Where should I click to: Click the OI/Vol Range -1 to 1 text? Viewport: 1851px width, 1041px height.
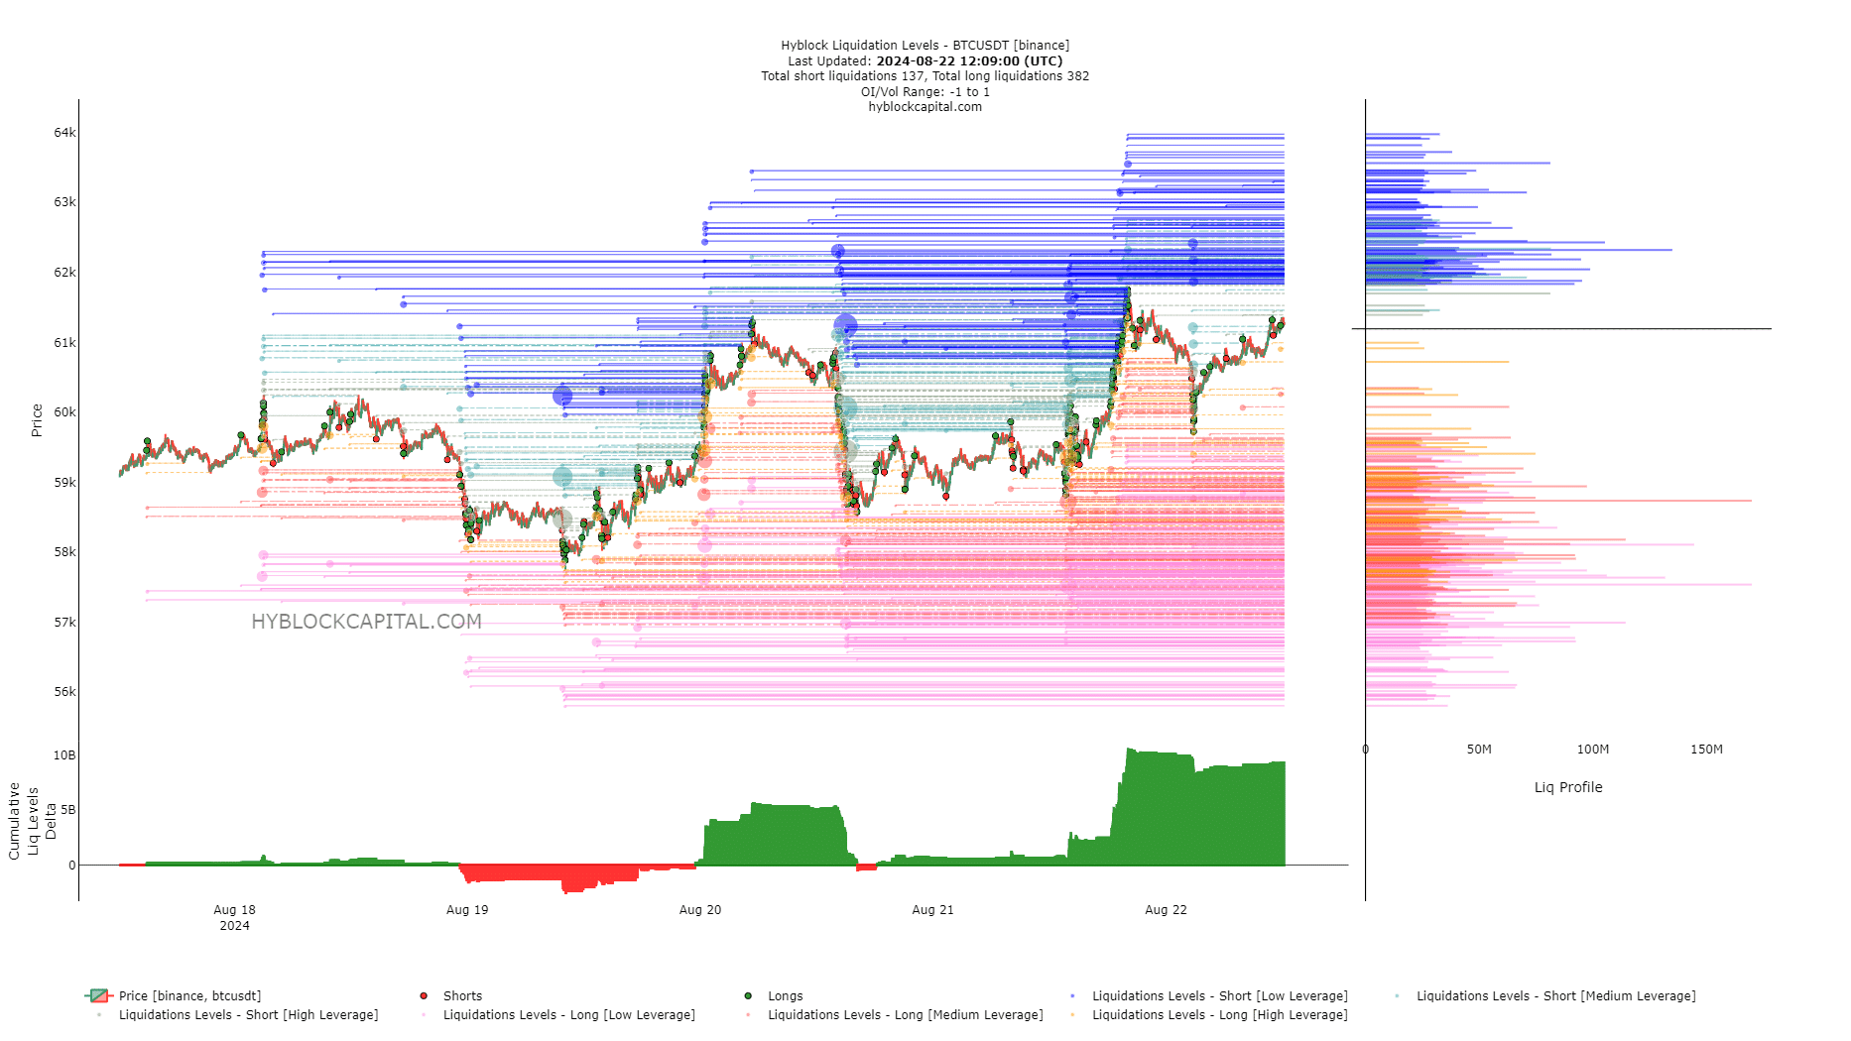925,92
